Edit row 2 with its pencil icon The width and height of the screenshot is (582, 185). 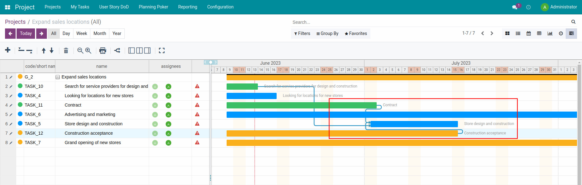click(11, 87)
